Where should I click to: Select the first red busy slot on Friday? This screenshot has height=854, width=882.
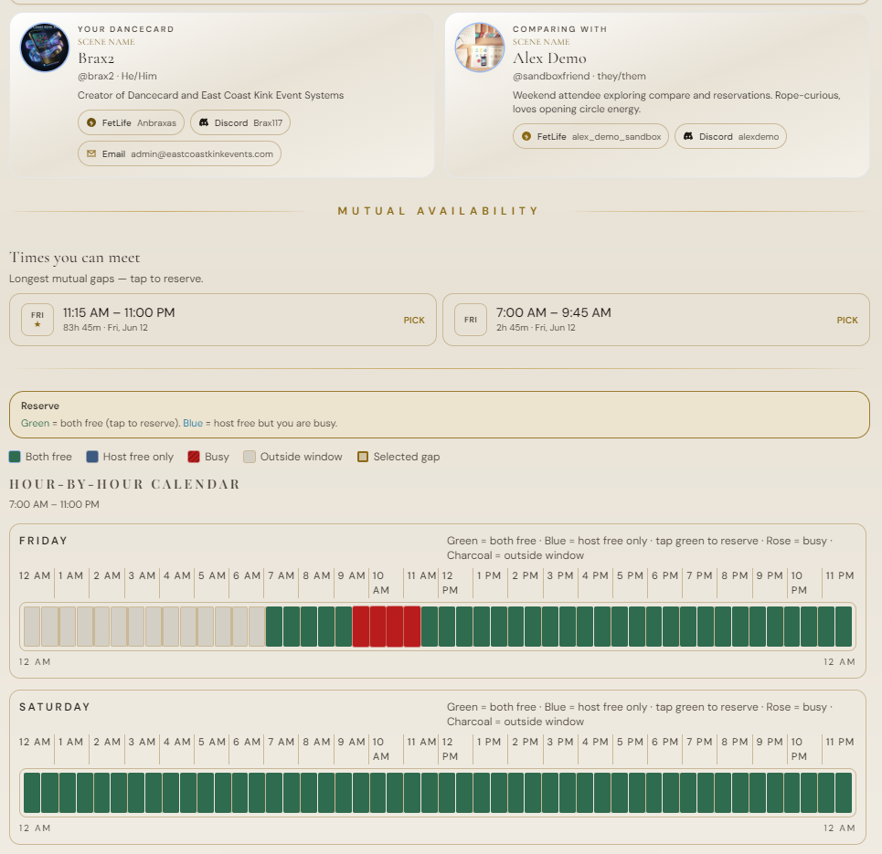click(x=360, y=627)
